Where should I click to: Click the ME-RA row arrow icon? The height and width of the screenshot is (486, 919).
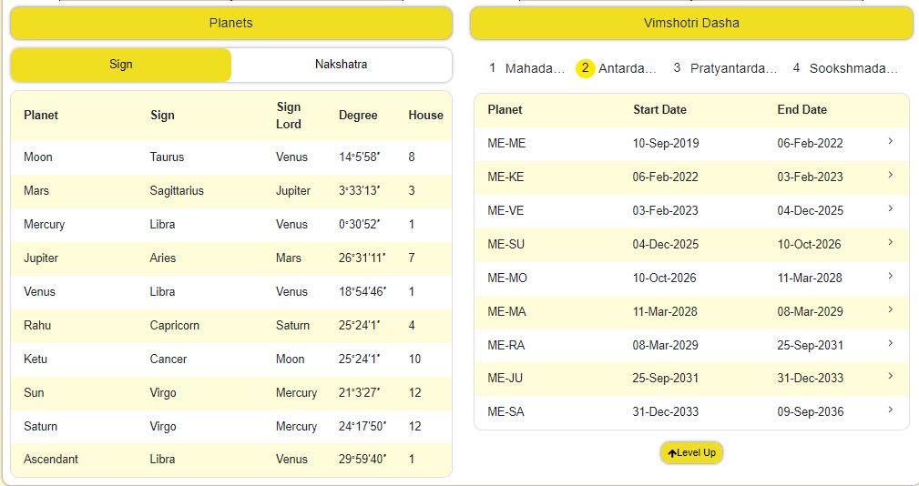coord(890,344)
